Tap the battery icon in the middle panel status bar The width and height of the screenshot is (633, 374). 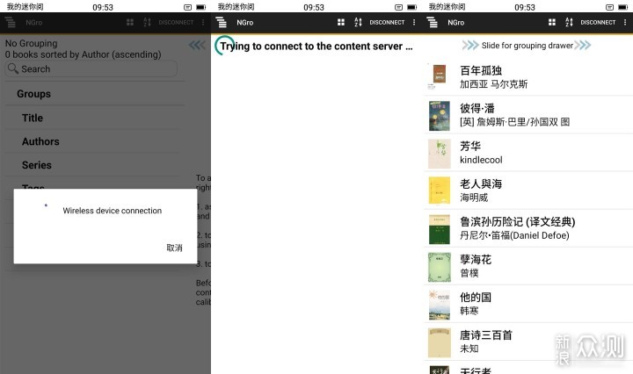[x=411, y=7]
